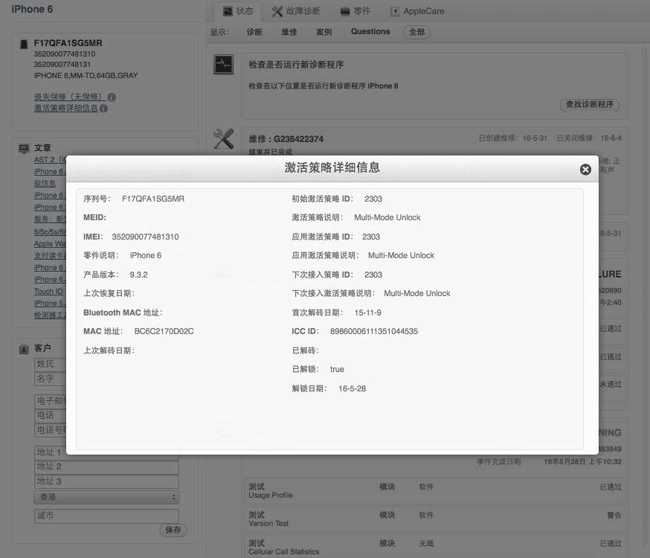This screenshot has height=558, width=650.
Task: Click the customer icon beside 客户
Action: [24, 349]
